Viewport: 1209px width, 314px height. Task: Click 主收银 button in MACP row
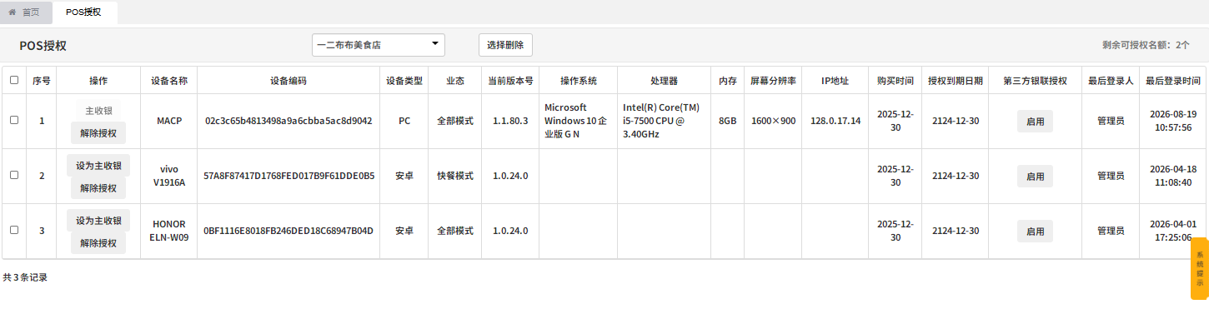(98, 110)
